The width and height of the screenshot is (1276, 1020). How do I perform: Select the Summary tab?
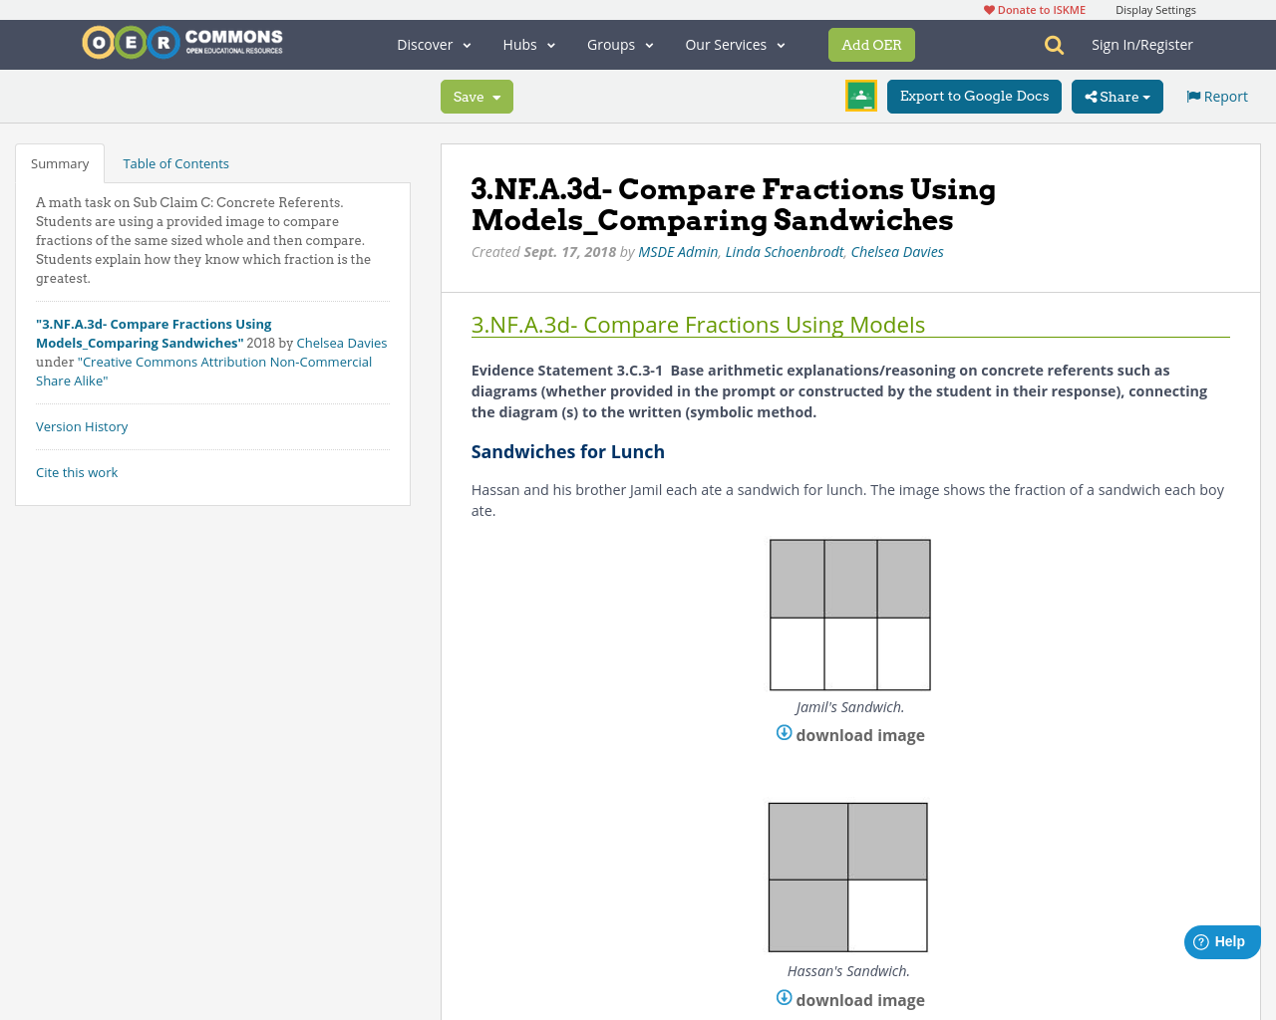click(x=59, y=161)
